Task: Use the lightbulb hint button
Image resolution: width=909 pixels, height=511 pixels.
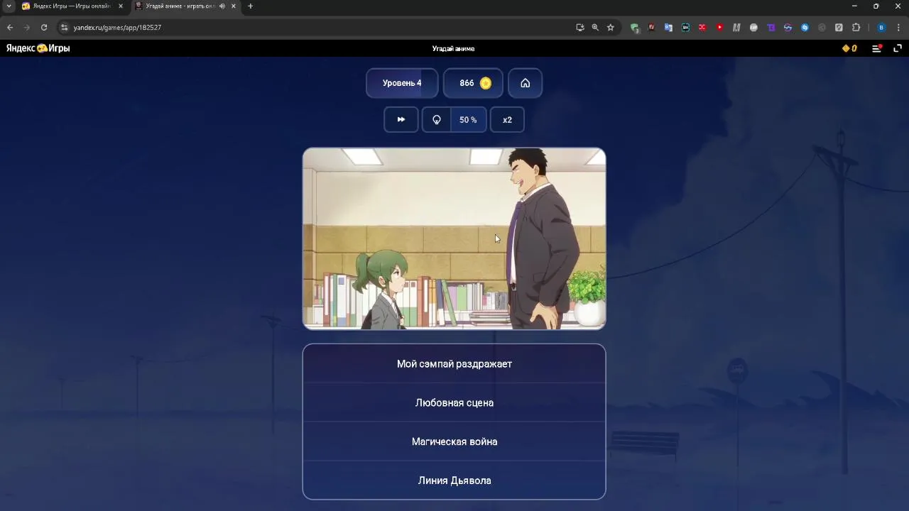Action: pyautogui.click(x=437, y=120)
